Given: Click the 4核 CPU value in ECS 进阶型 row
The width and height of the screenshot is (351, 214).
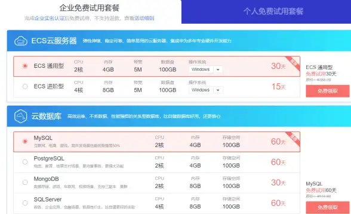Looking at the screenshot, I should point(79,90).
